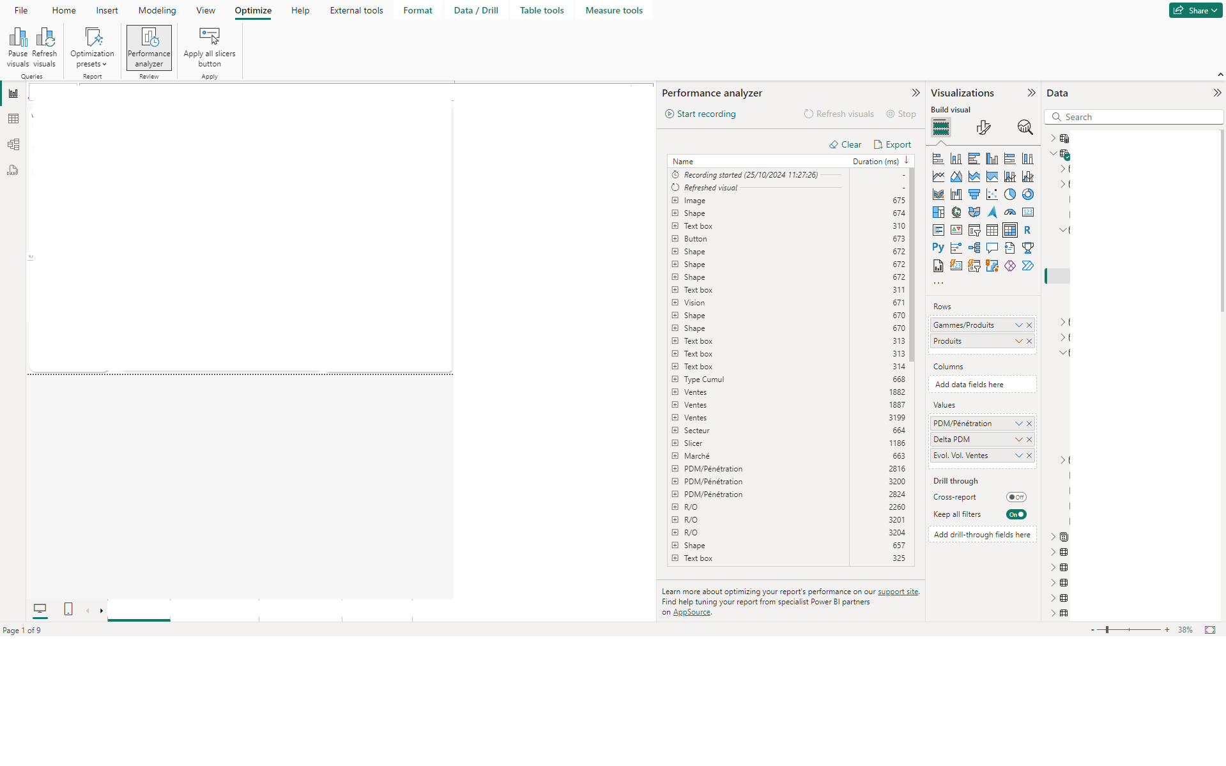
Task: Open Delta PDM field dropdown
Action: click(1018, 440)
